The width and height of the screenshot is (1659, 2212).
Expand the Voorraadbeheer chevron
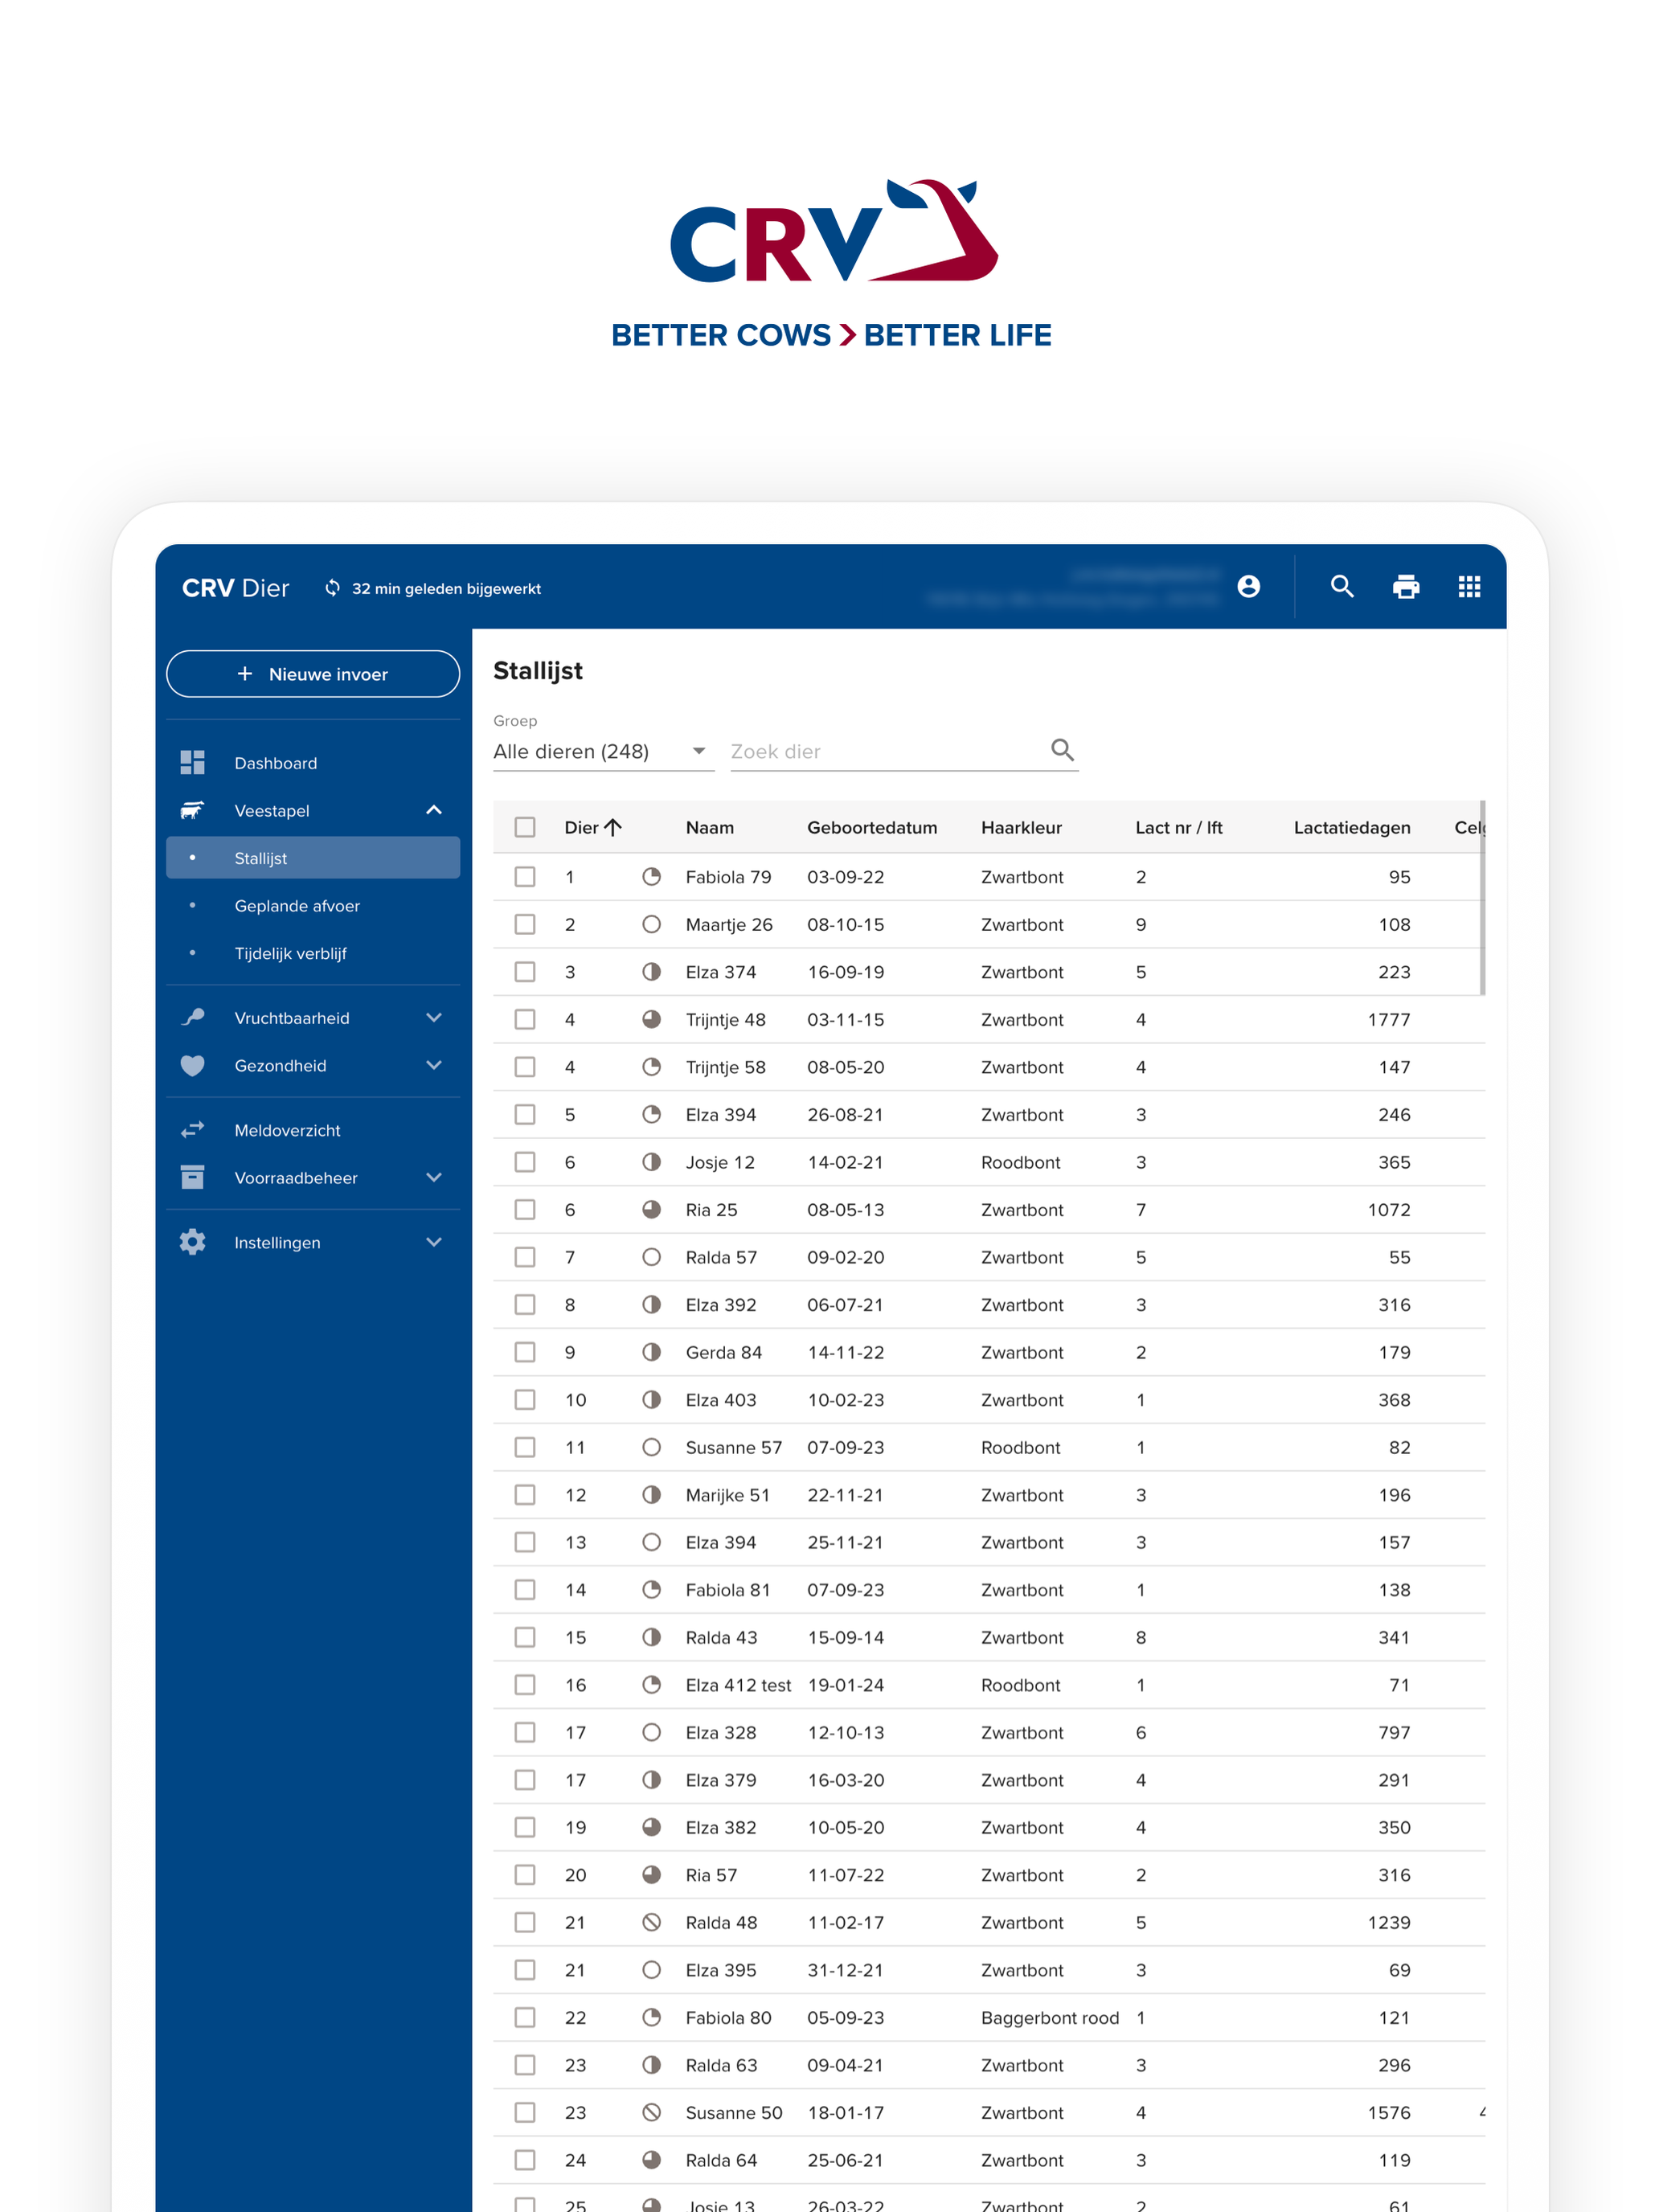[434, 1178]
